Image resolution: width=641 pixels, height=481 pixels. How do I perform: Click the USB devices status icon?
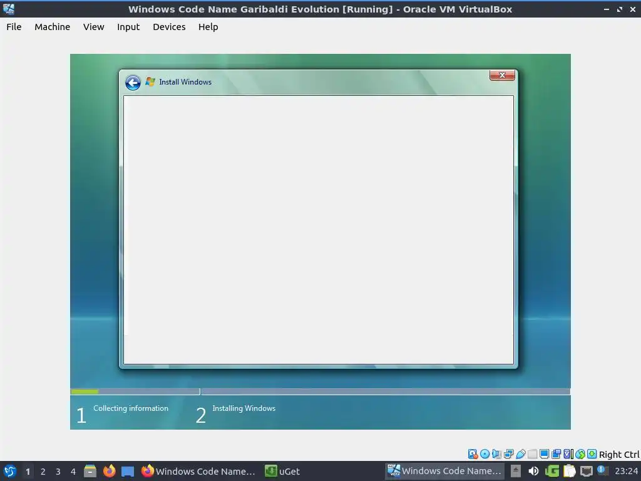click(520, 454)
